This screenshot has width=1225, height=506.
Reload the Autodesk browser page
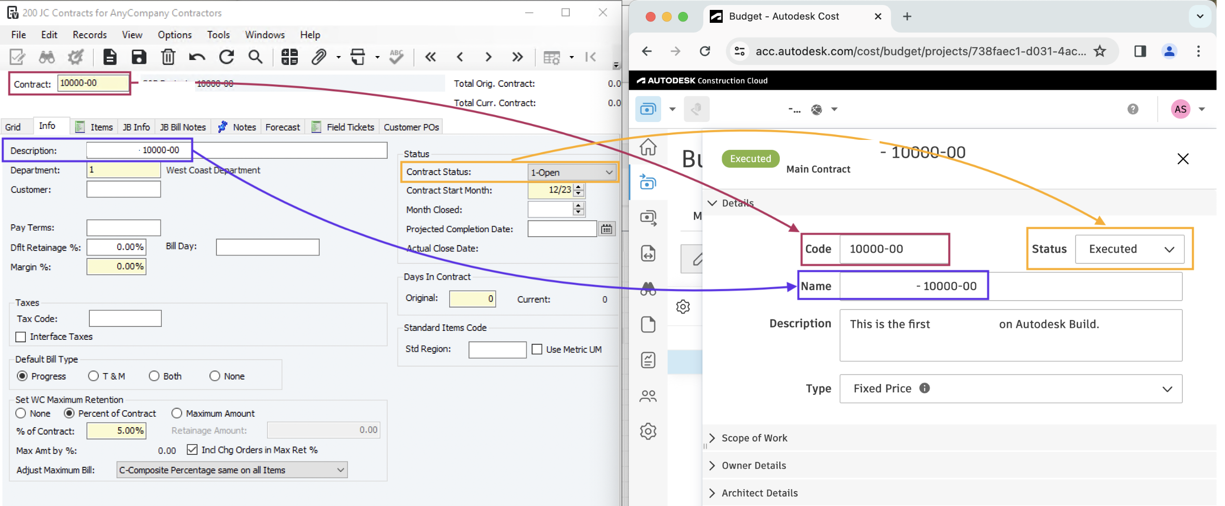(705, 51)
